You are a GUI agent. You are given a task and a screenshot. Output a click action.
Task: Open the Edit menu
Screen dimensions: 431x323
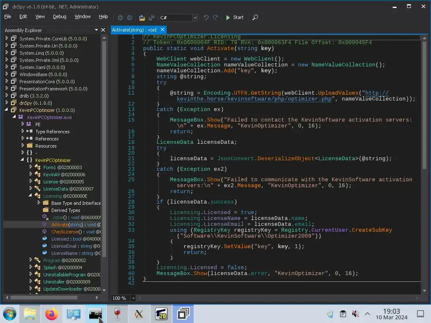pos(23,16)
